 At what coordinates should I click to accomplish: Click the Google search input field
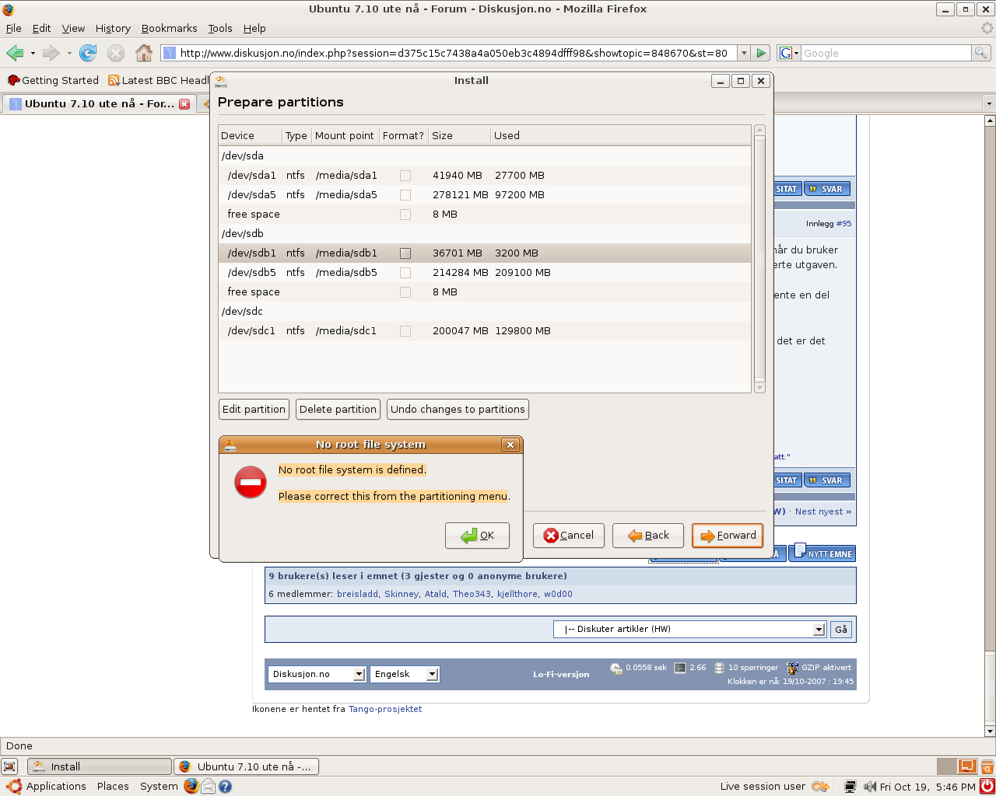pos(886,53)
